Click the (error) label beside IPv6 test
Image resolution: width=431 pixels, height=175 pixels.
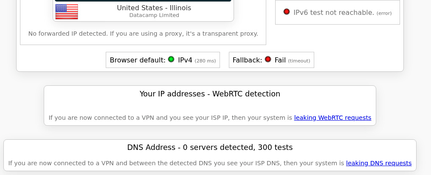tap(384, 13)
